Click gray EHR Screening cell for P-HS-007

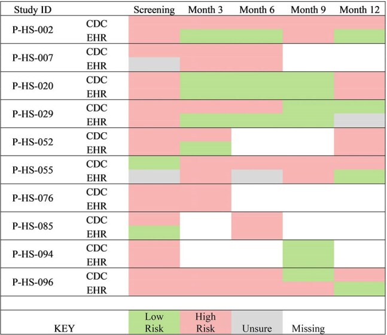pos(154,65)
